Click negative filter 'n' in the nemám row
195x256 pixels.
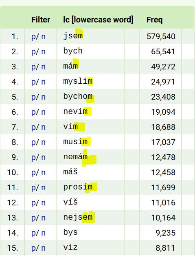pyautogui.click(x=43, y=158)
